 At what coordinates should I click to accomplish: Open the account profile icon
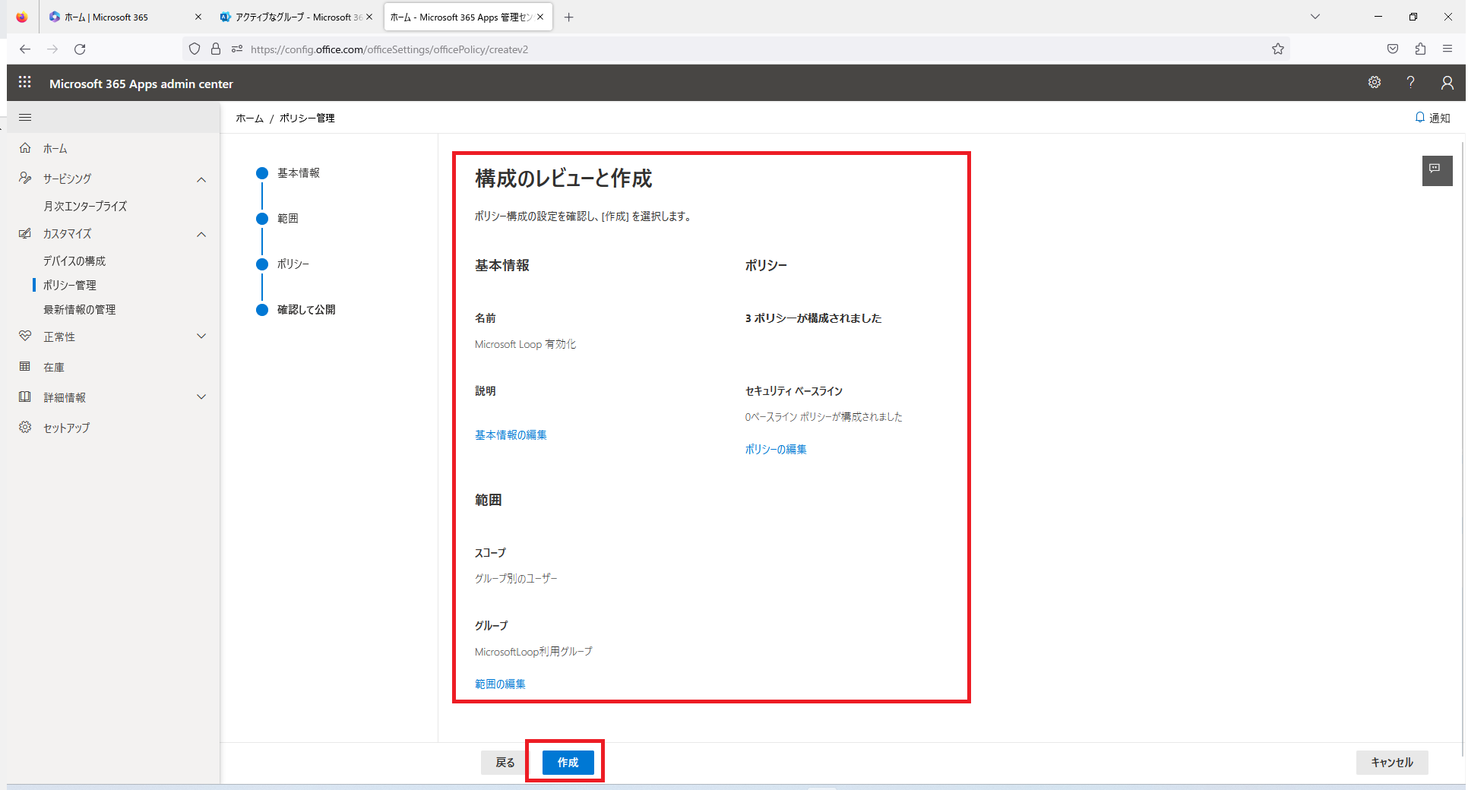[1447, 82]
